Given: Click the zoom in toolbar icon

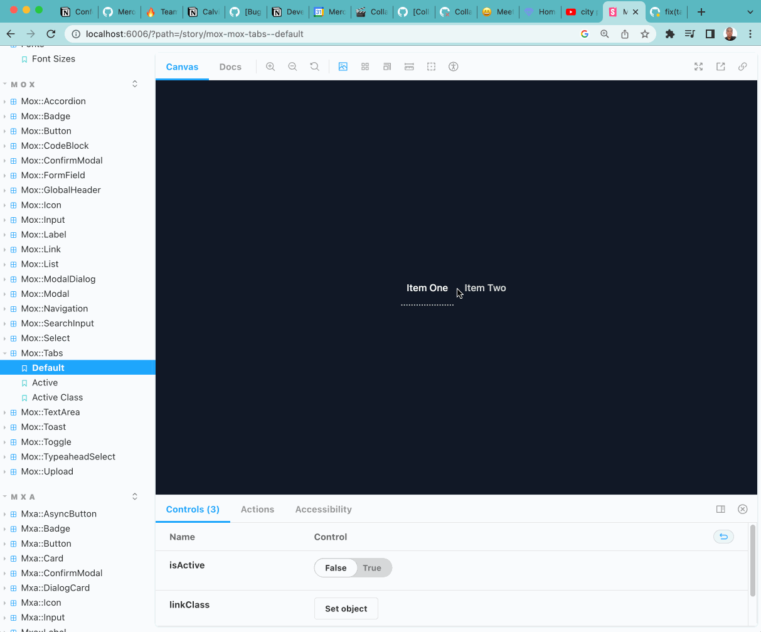Looking at the screenshot, I should (x=270, y=67).
